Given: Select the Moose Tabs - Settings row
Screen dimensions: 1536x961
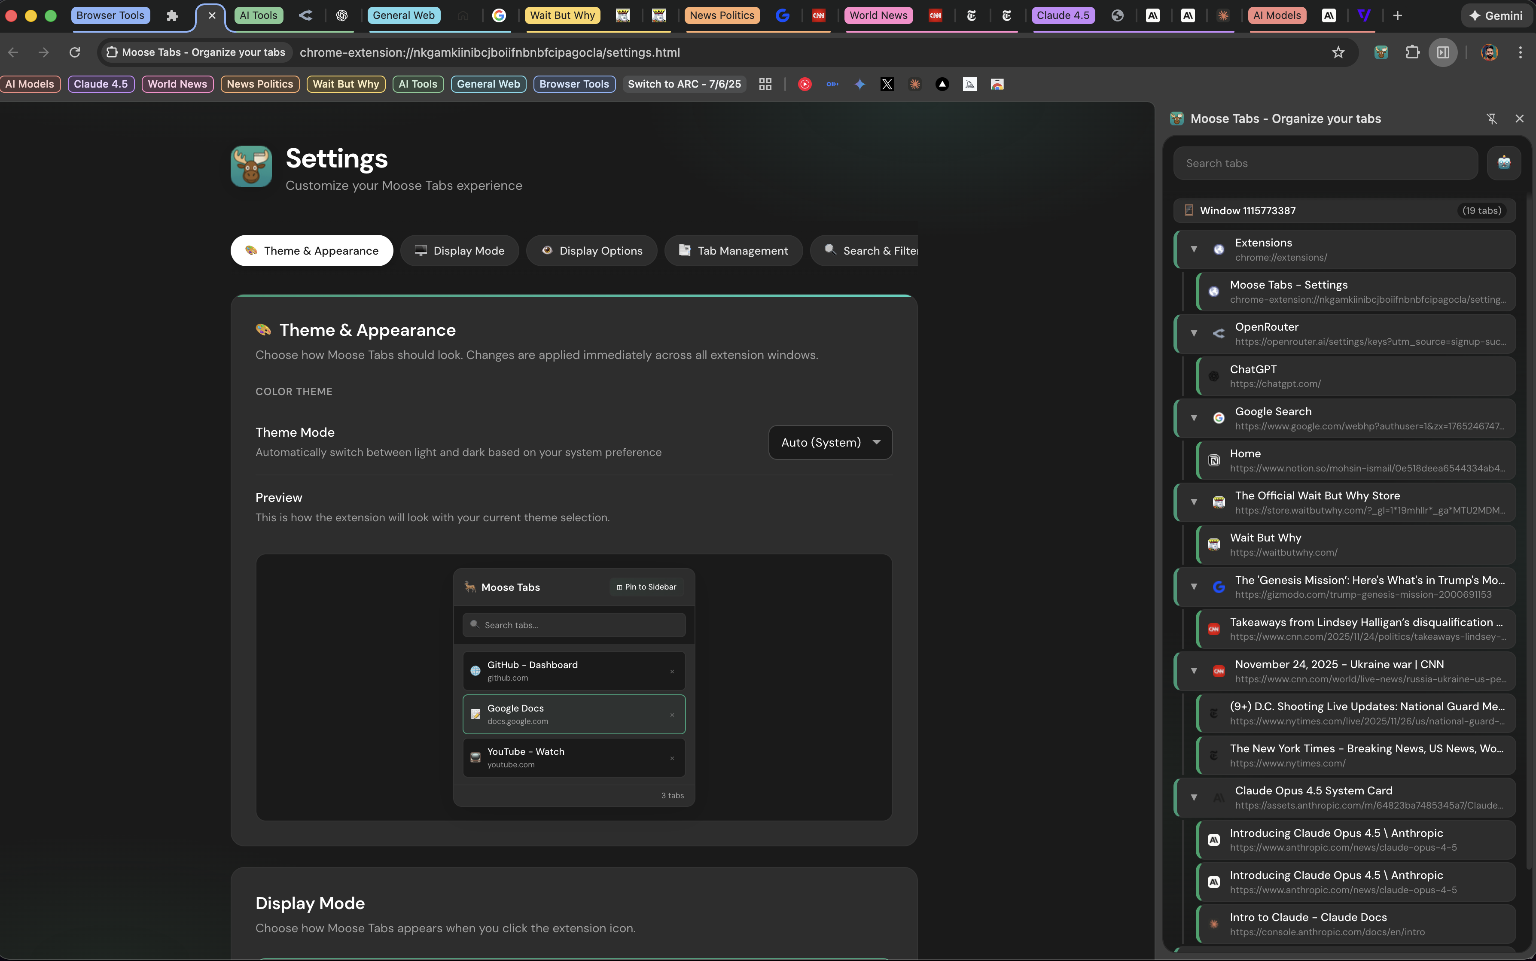Looking at the screenshot, I should tap(1356, 292).
